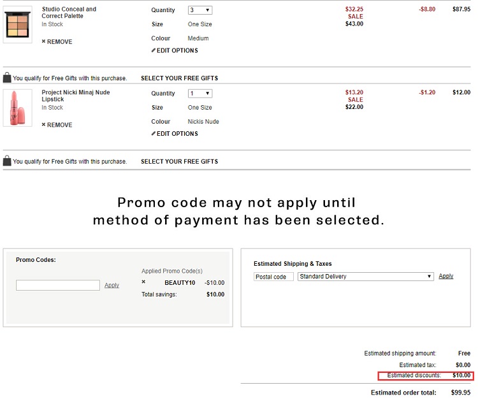Expand the Standard Delivery shipping dropdown

(x=366, y=277)
